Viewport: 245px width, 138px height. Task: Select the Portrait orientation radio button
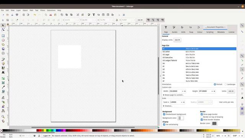[215, 84]
